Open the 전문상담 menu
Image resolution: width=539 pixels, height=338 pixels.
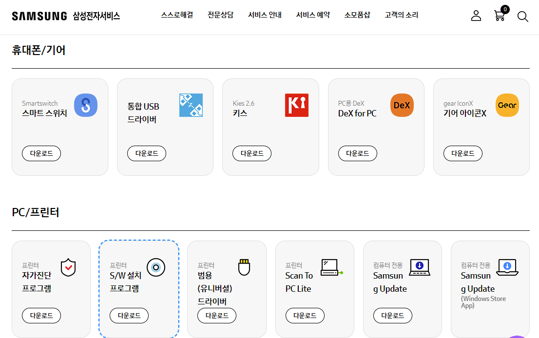point(221,15)
